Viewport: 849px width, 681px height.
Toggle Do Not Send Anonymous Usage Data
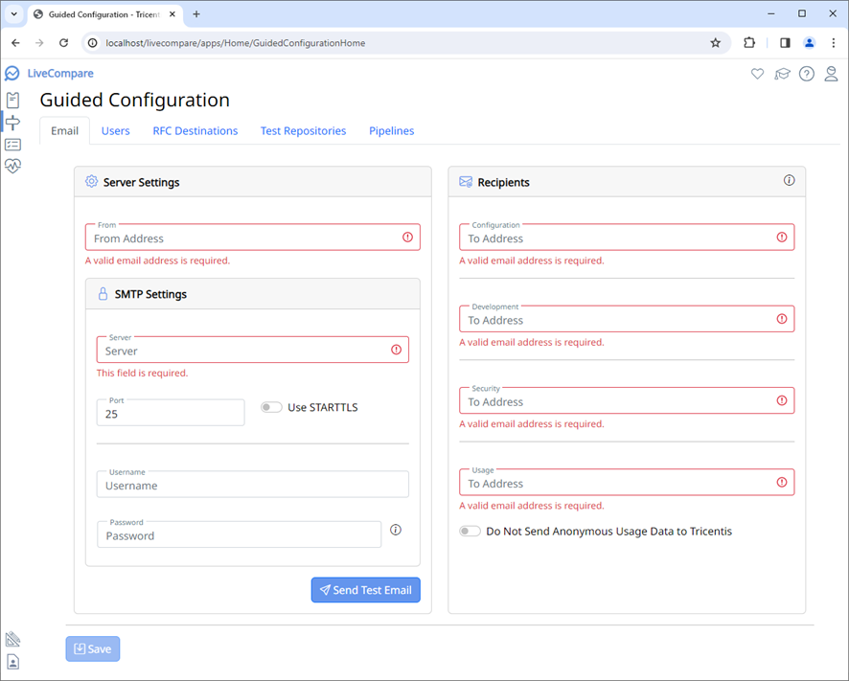pyautogui.click(x=470, y=531)
